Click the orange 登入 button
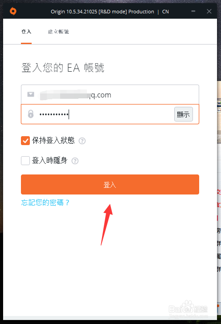The width and height of the screenshot is (221, 324). [110, 185]
